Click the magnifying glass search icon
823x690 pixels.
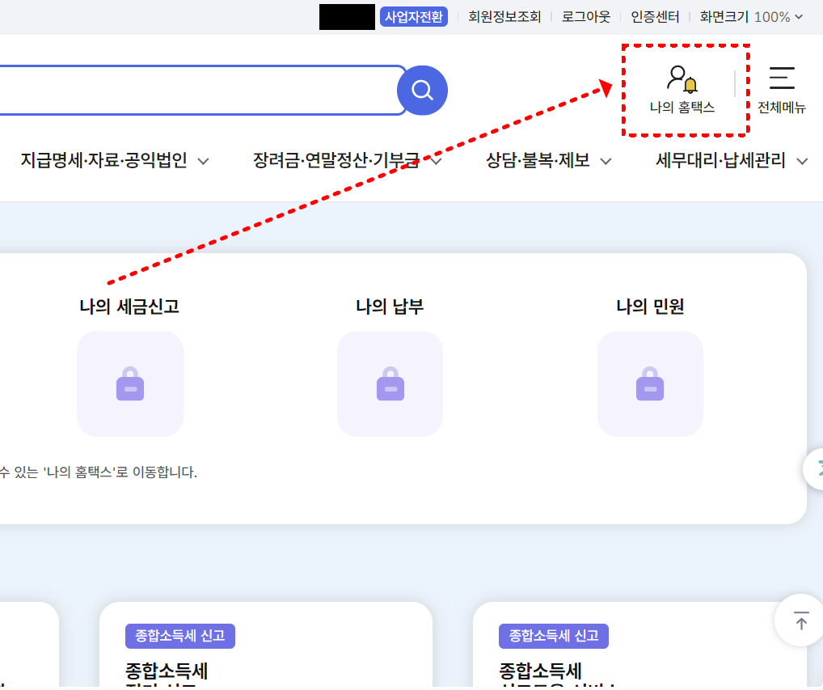pyautogui.click(x=421, y=90)
